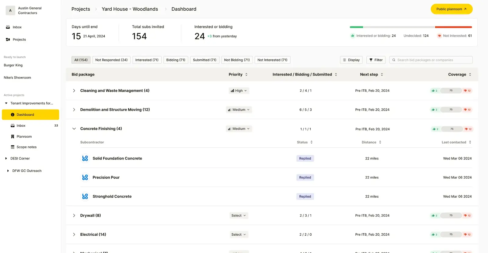Click the overall response progress bar
488x253 pixels.
pos(411,27)
